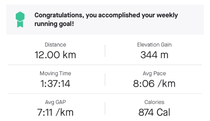Select the 344 m elevation value
The image size is (210, 121).
point(154,55)
